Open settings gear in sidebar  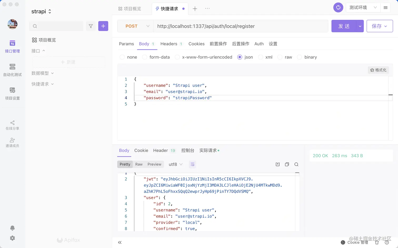12,238
